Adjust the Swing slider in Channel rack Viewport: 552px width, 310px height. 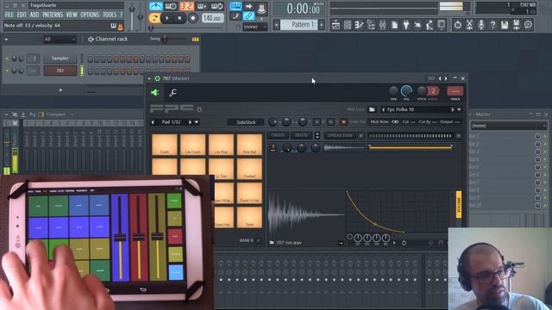tap(164, 39)
